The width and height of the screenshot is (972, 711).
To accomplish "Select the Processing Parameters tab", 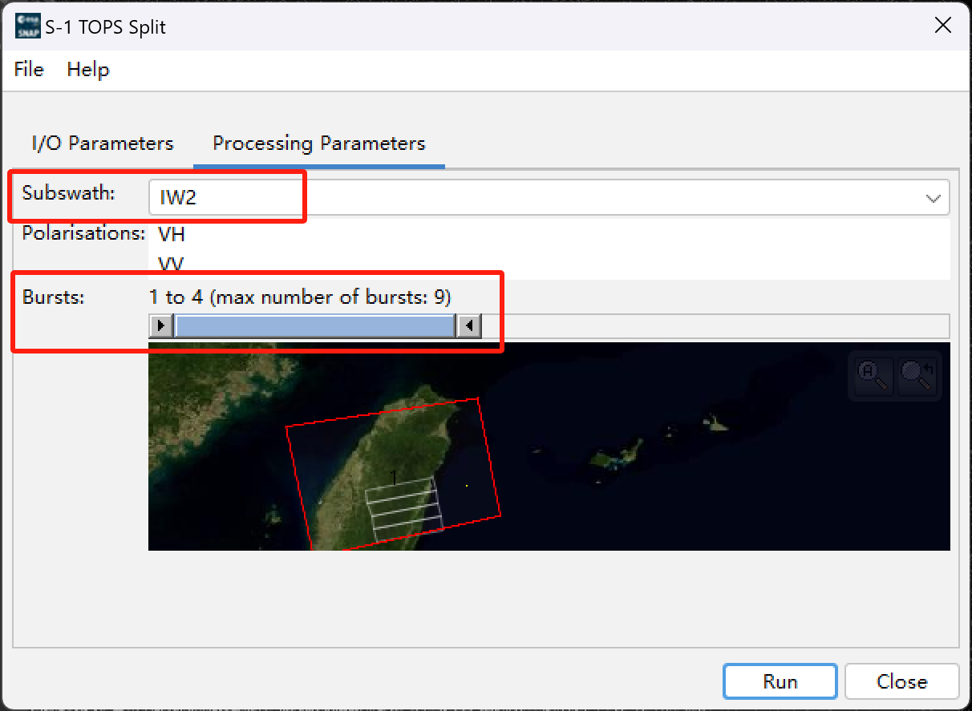I will pyautogui.click(x=319, y=143).
